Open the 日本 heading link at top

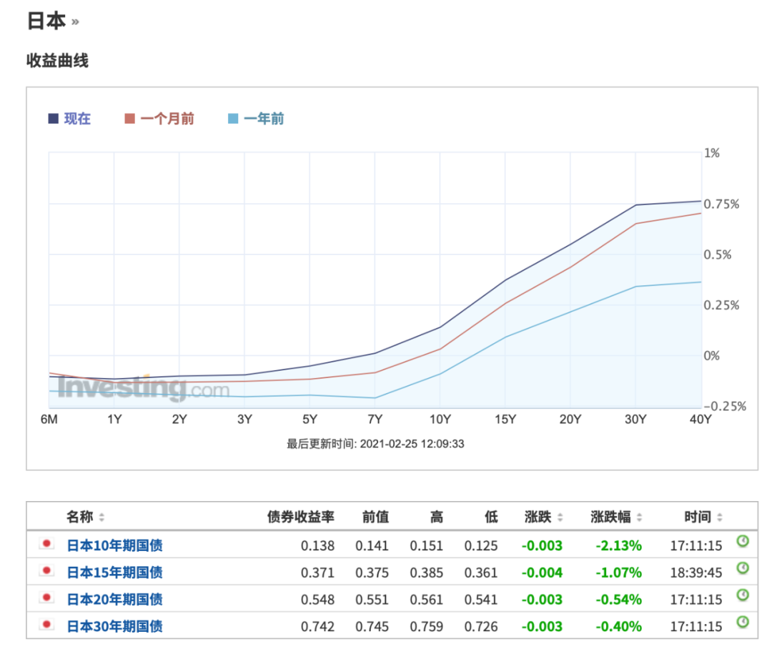tap(46, 21)
